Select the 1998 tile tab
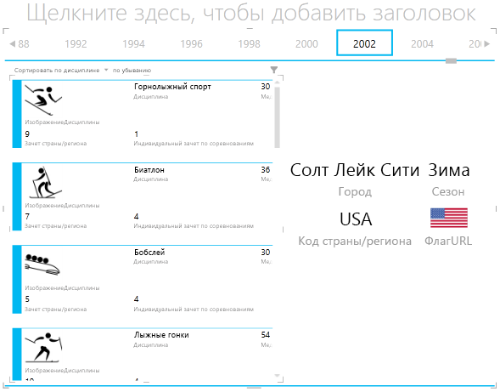Image resolution: width=500 pixels, height=392 pixels. [249, 43]
